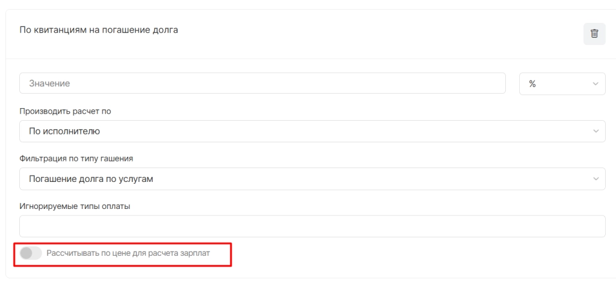Click the gray knob of the salary price switch
The height and width of the screenshot is (281, 616).
coord(26,253)
